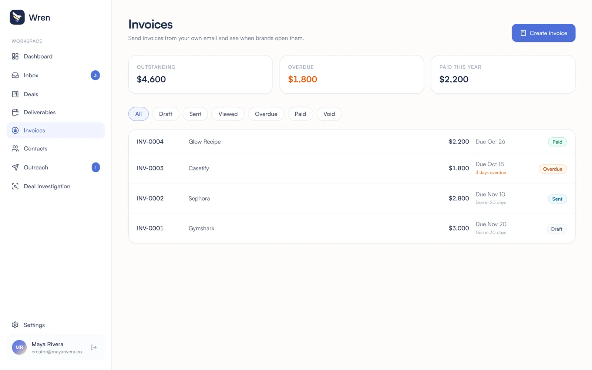
Task: Click the Glow Recipe brand name
Action: [x=205, y=142]
